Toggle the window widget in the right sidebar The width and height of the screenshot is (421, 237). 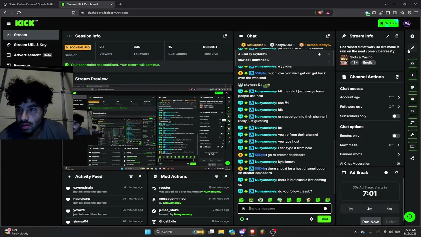tap(412, 146)
